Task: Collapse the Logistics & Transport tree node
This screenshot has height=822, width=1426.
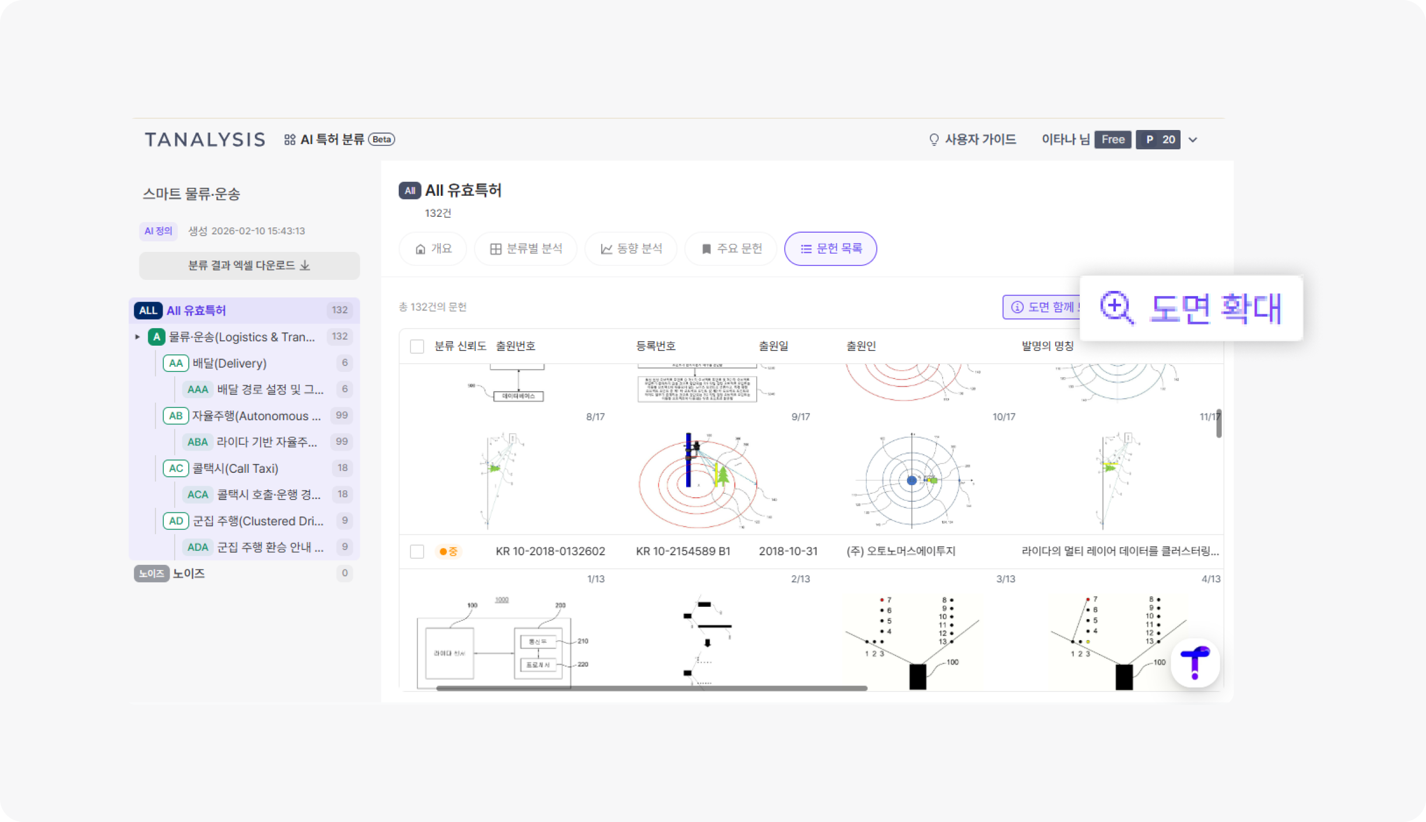Action: 138,337
